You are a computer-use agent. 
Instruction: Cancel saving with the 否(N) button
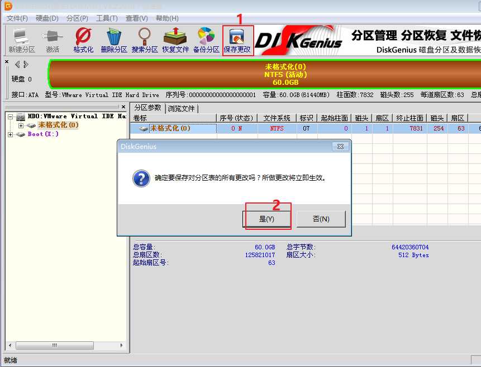pos(321,219)
